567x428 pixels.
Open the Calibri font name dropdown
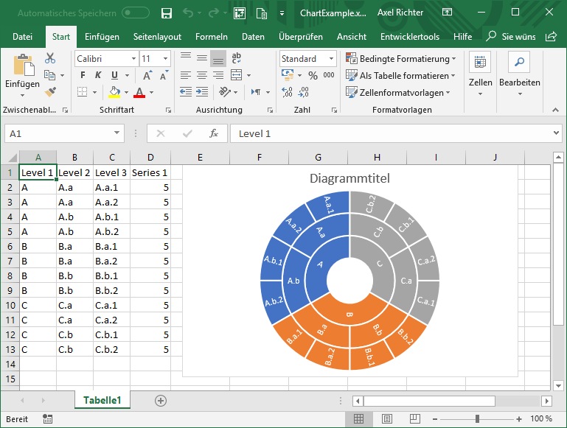point(133,58)
